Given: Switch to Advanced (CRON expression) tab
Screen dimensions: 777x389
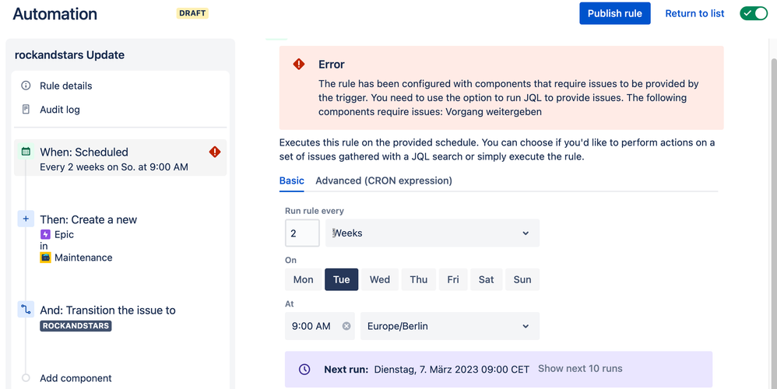Looking at the screenshot, I should [384, 180].
